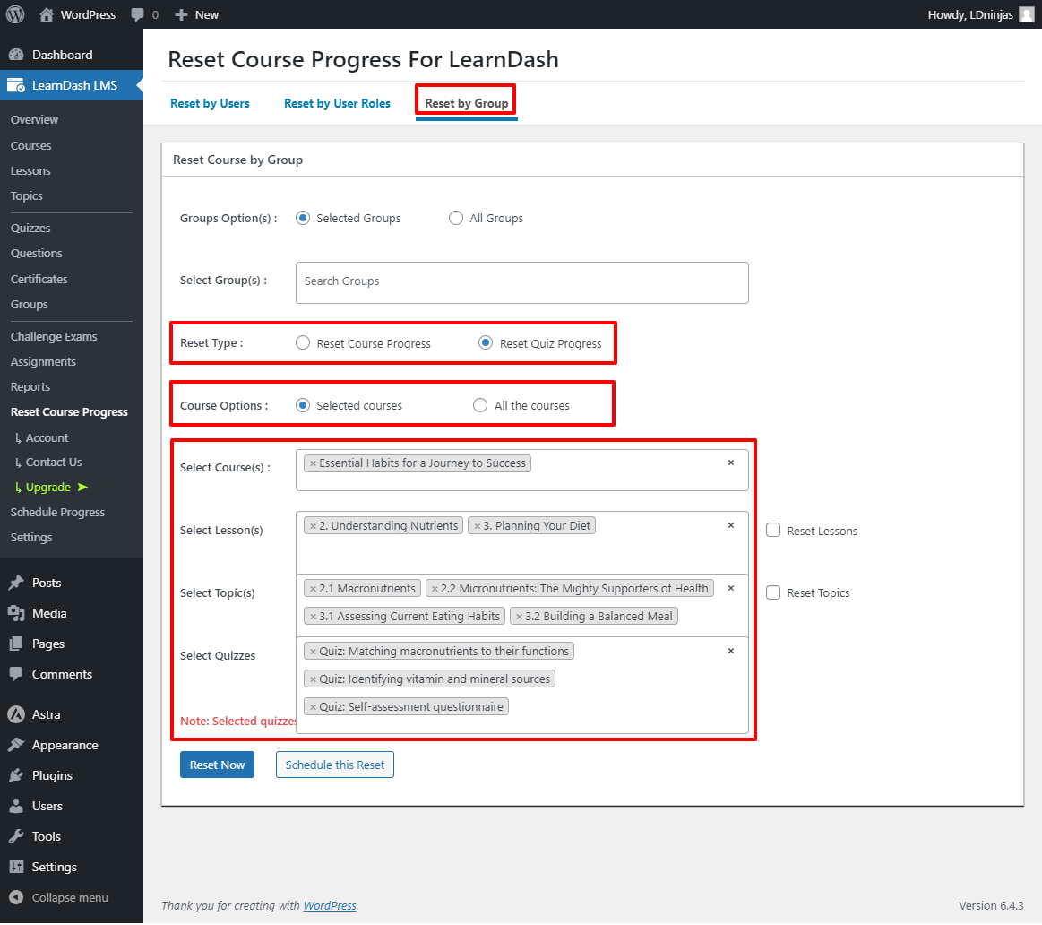Open the Posts menu

71,584
